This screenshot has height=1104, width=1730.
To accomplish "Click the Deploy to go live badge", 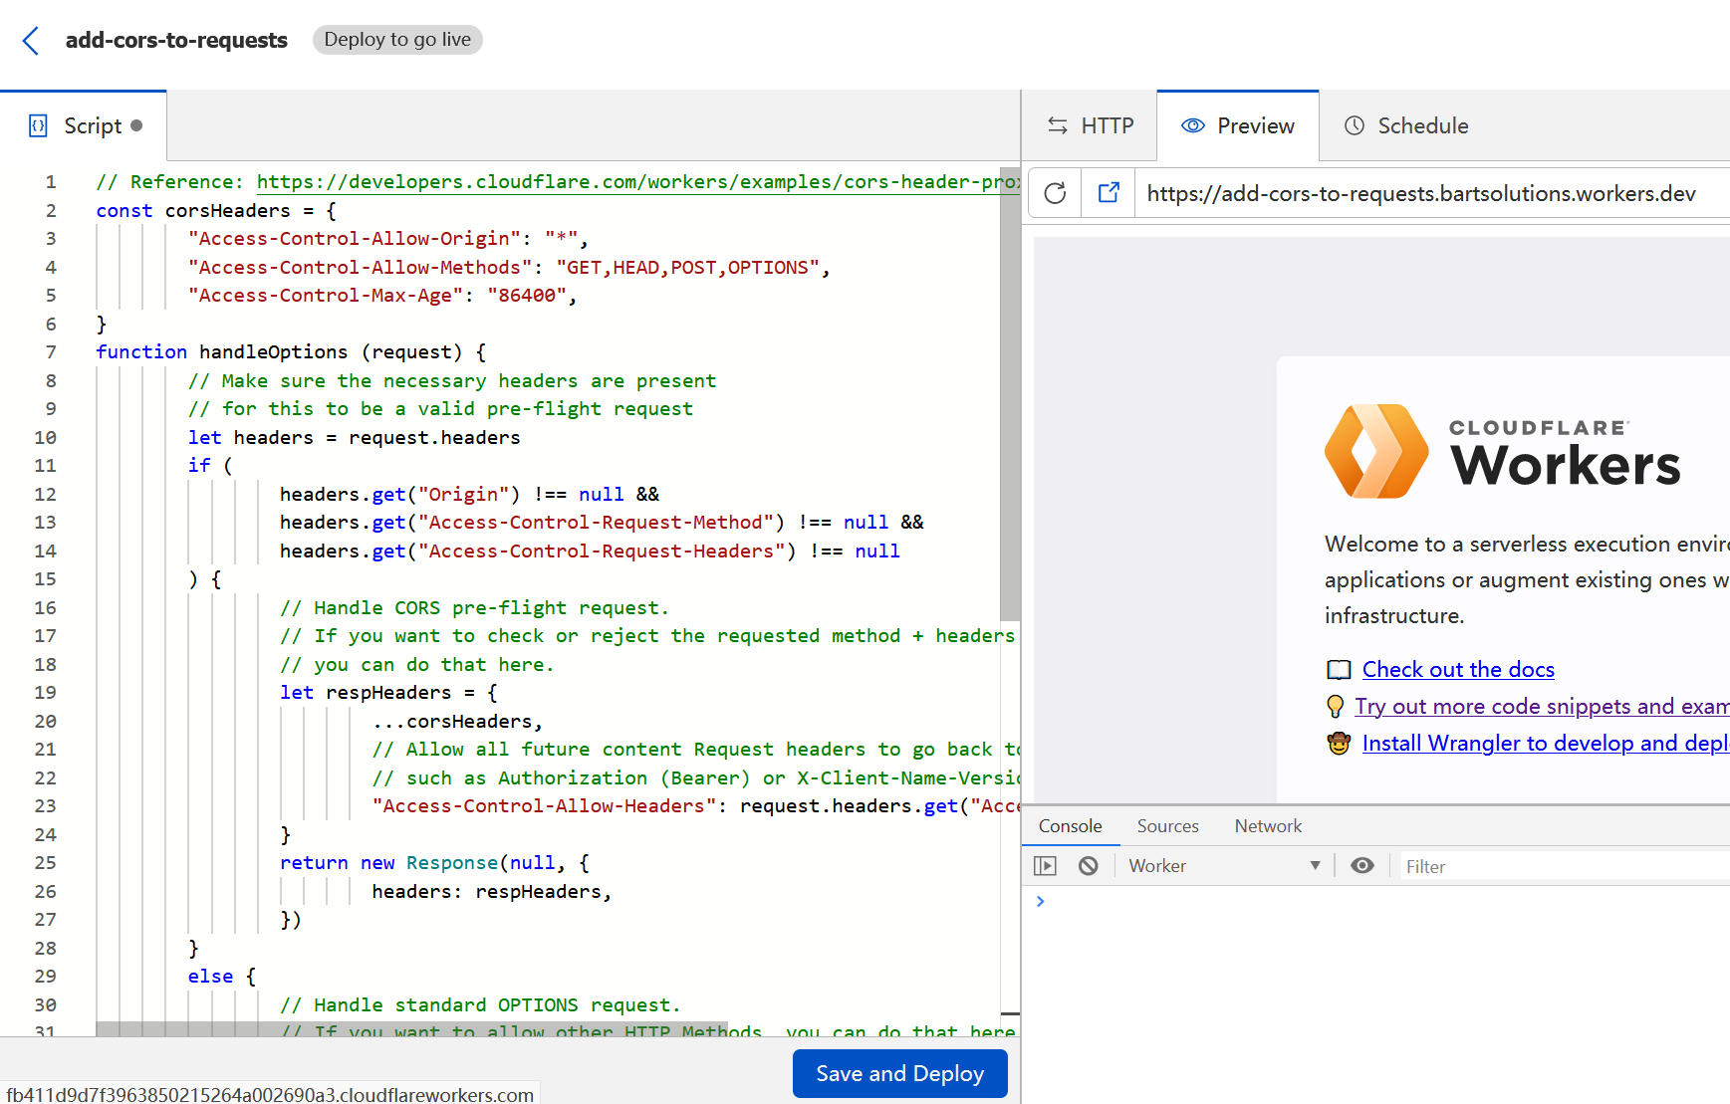I will pyautogui.click(x=397, y=40).
